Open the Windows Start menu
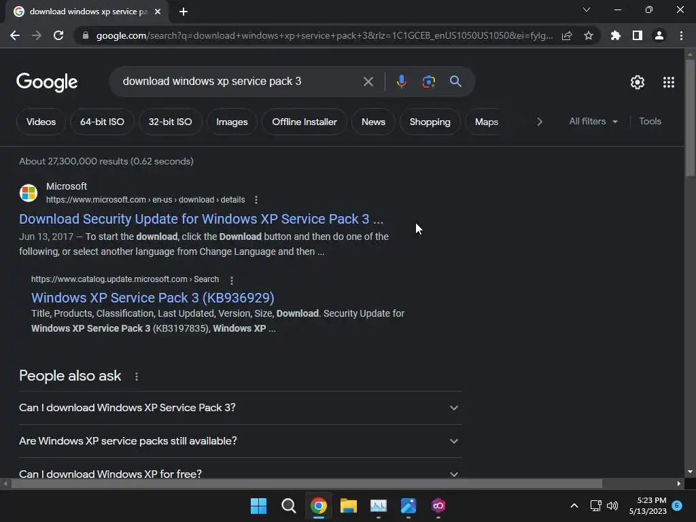Screen dimensions: 696x522 pyautogui.click(x=258, y=506)
